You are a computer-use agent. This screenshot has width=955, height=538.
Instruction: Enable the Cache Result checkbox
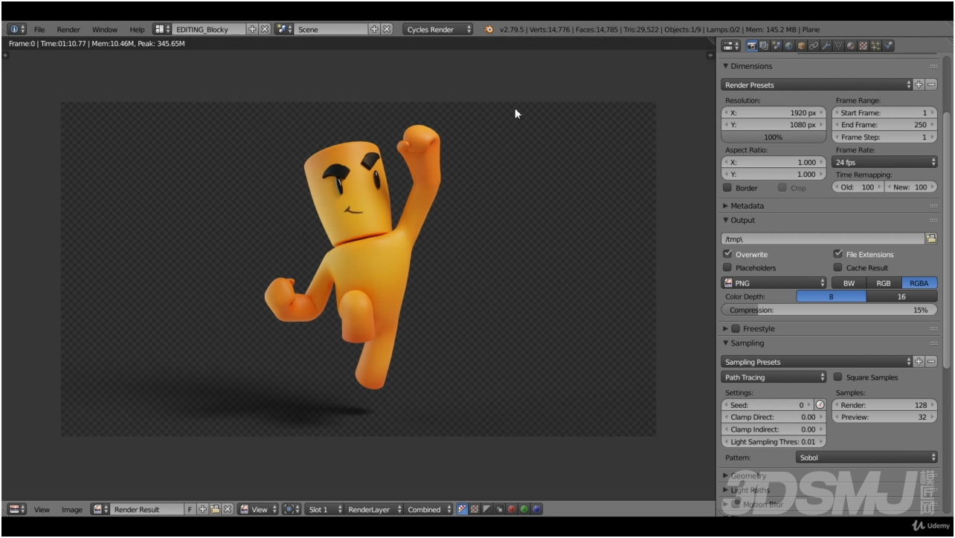click(838, 268)
